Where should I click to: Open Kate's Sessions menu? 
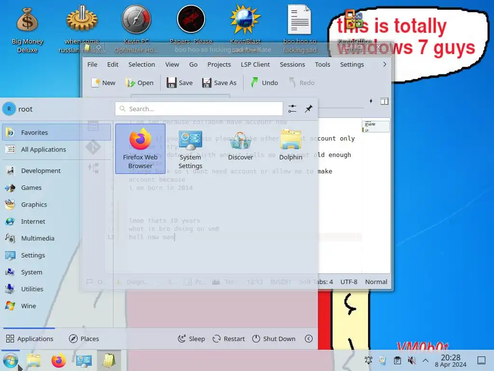[x=292, y=64]
